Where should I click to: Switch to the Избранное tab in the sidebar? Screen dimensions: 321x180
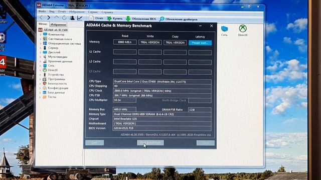pos(58,24)
